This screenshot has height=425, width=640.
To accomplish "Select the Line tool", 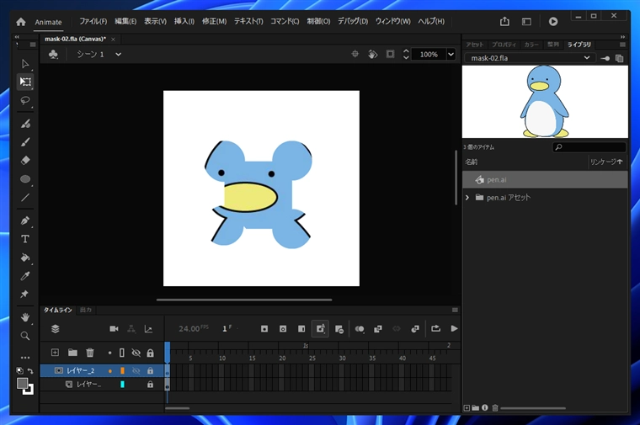I will point(25,198).
